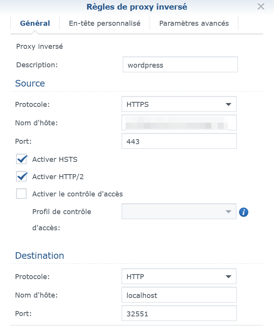Click the Destination hostname field with localhost

pos(179,295)
